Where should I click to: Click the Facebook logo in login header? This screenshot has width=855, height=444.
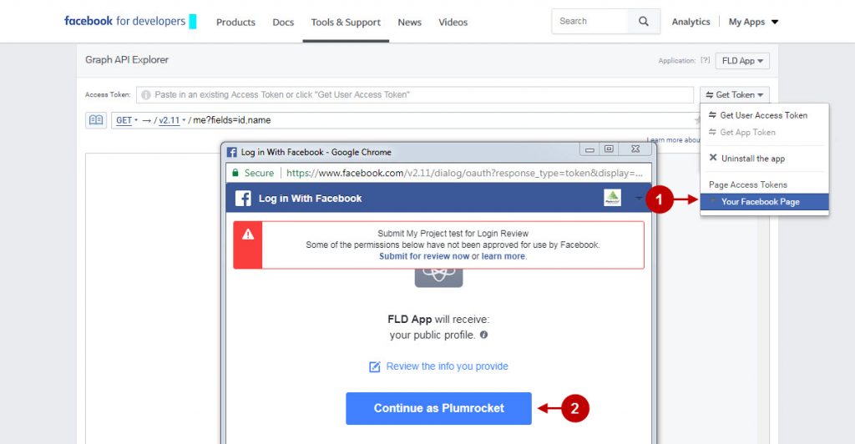coord(243,199)
